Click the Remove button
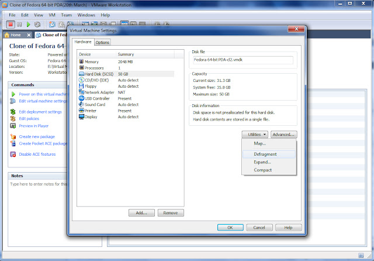 coord(171,213)
